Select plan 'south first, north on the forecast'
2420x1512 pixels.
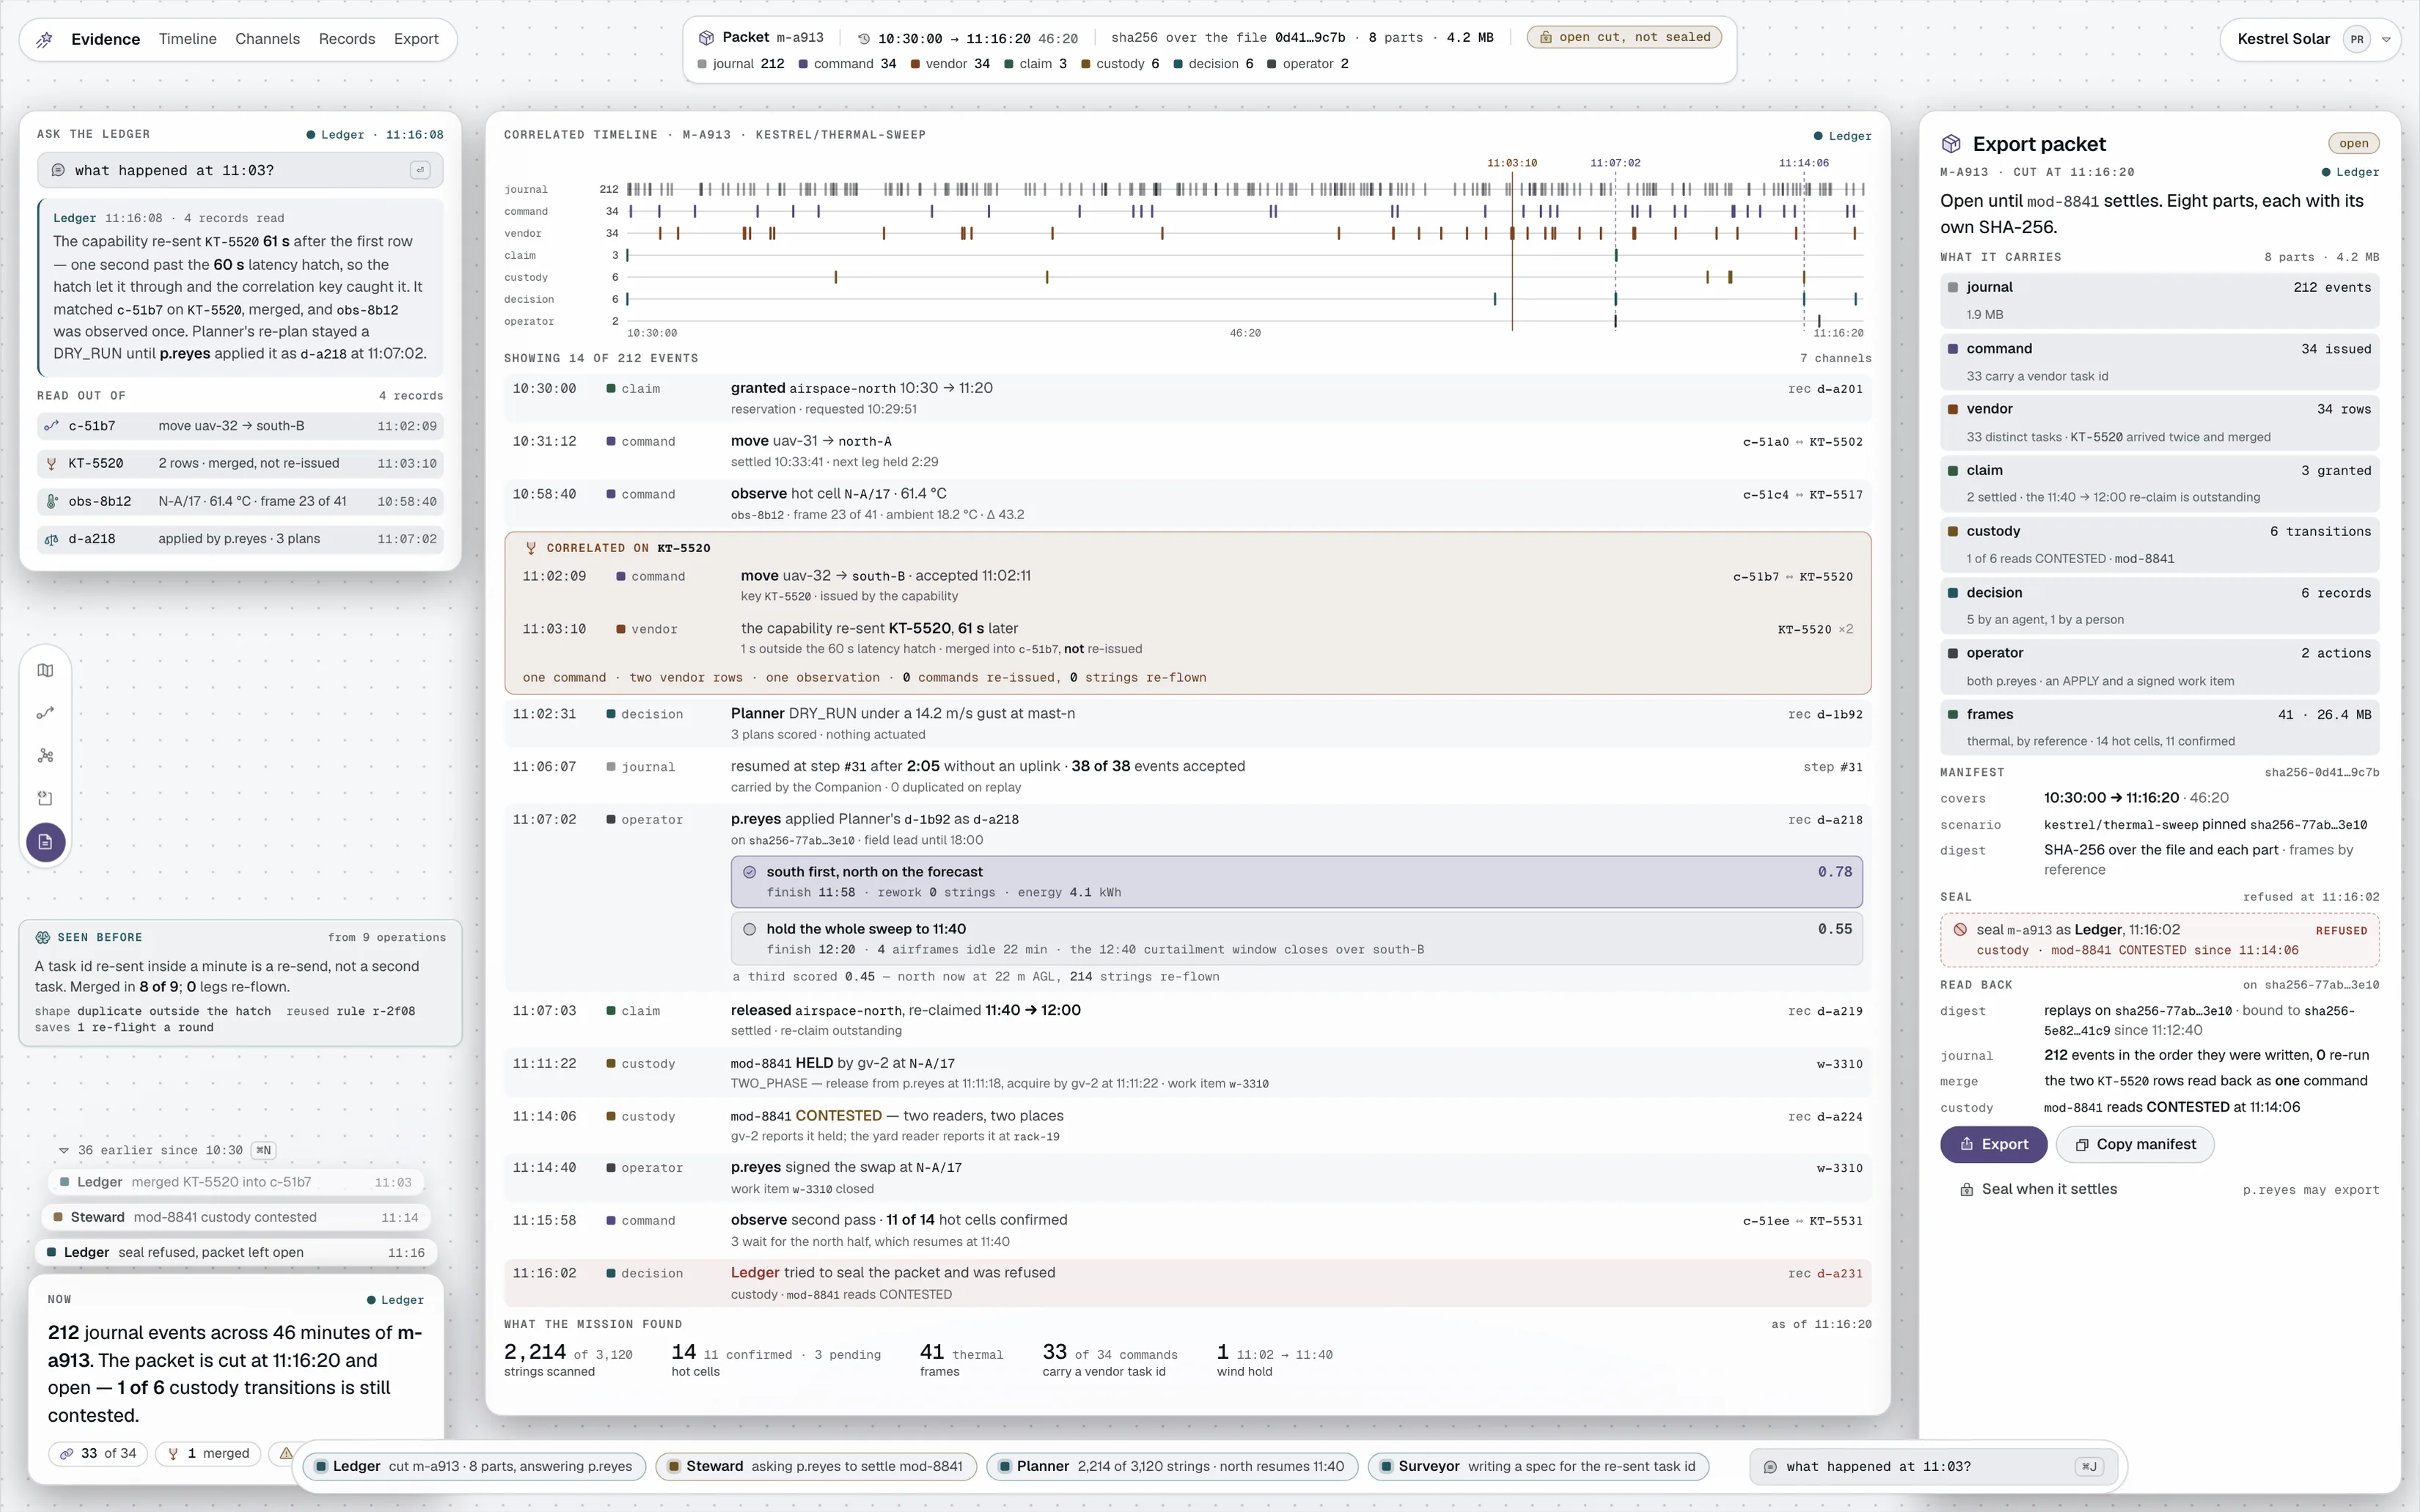coord(1296,882)
